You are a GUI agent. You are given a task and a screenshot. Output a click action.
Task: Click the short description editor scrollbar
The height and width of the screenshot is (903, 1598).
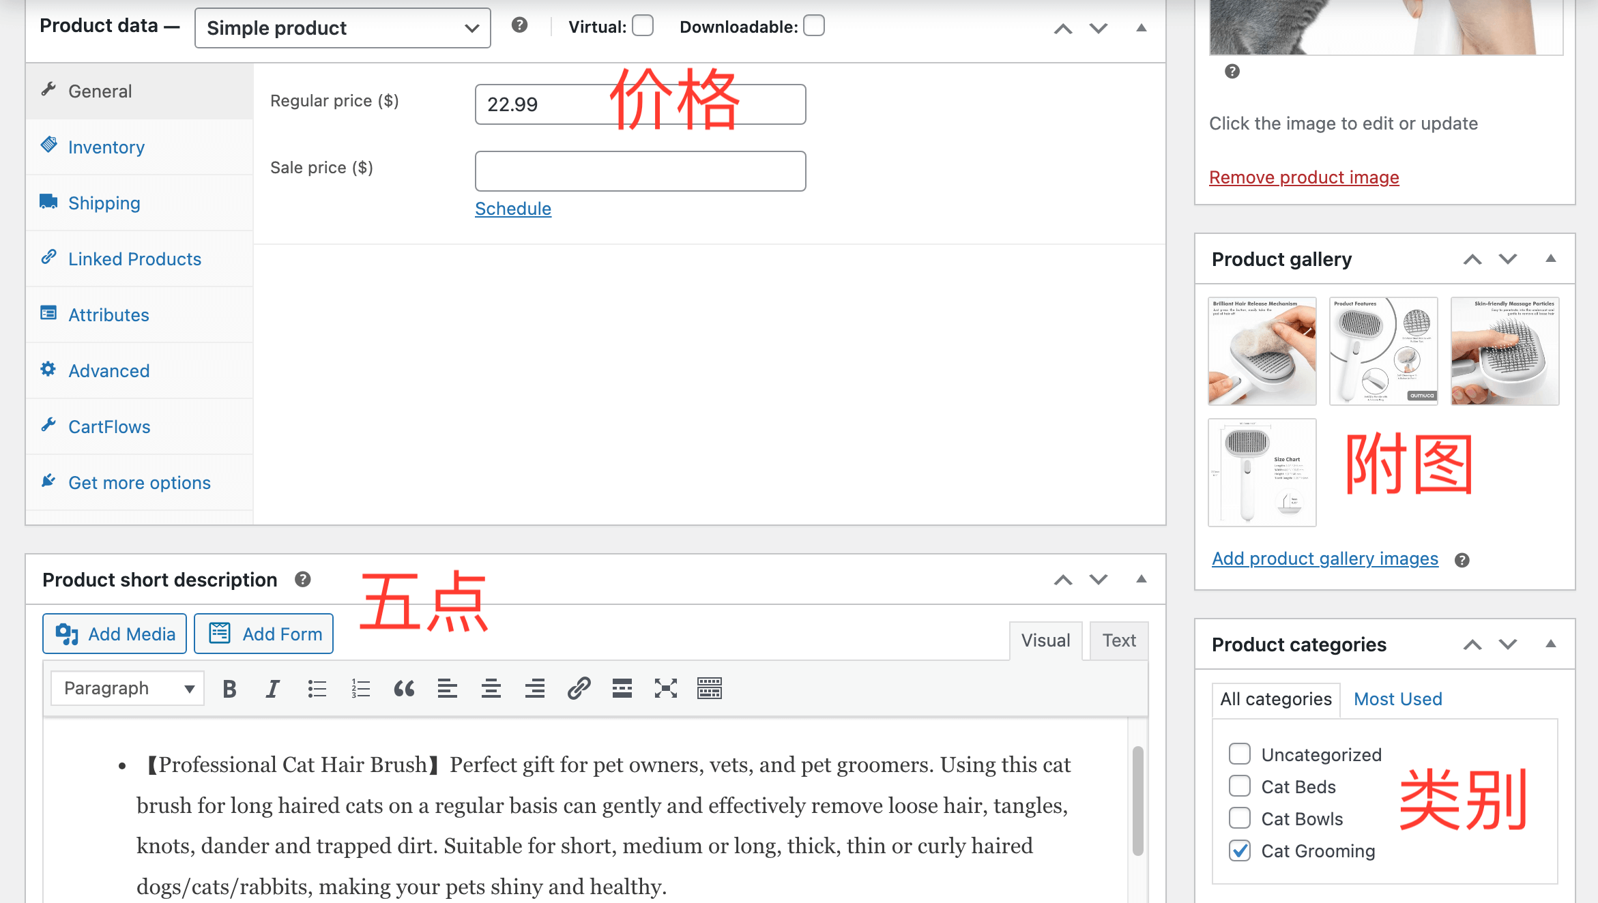(1138, 801)
